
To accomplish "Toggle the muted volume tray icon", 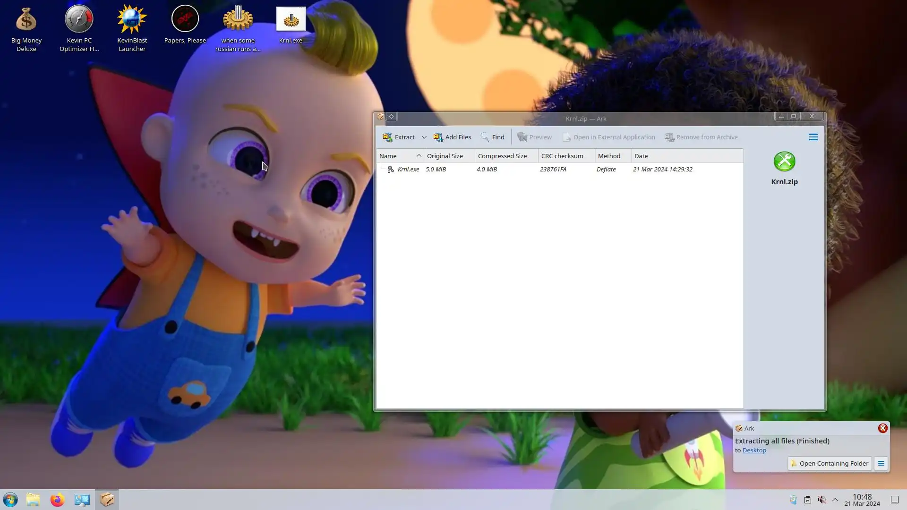I will coord(821,500).
